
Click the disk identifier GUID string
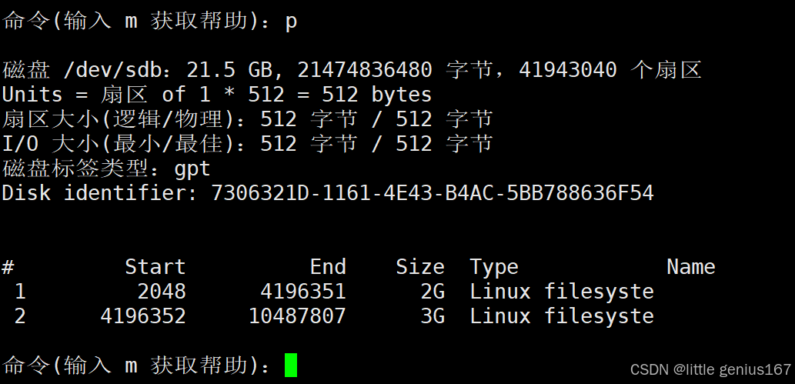[x=433, y=192]
